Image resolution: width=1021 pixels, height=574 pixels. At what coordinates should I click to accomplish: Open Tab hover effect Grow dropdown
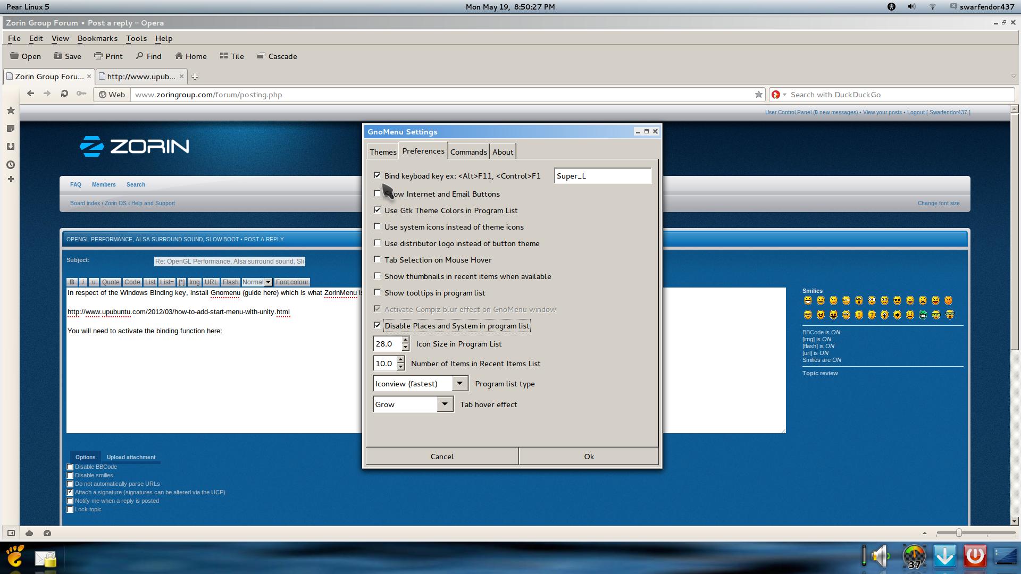point(445,404)
